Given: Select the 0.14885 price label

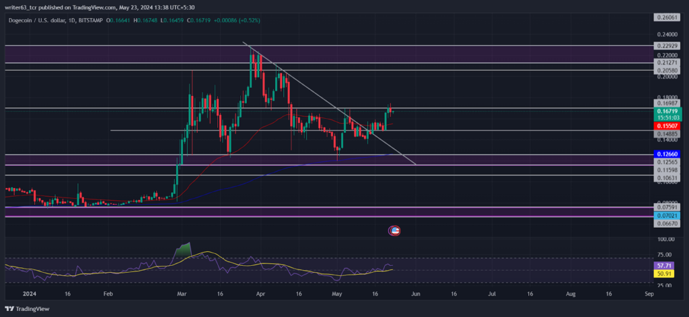Looking at the screenshot, I should 667,133.
